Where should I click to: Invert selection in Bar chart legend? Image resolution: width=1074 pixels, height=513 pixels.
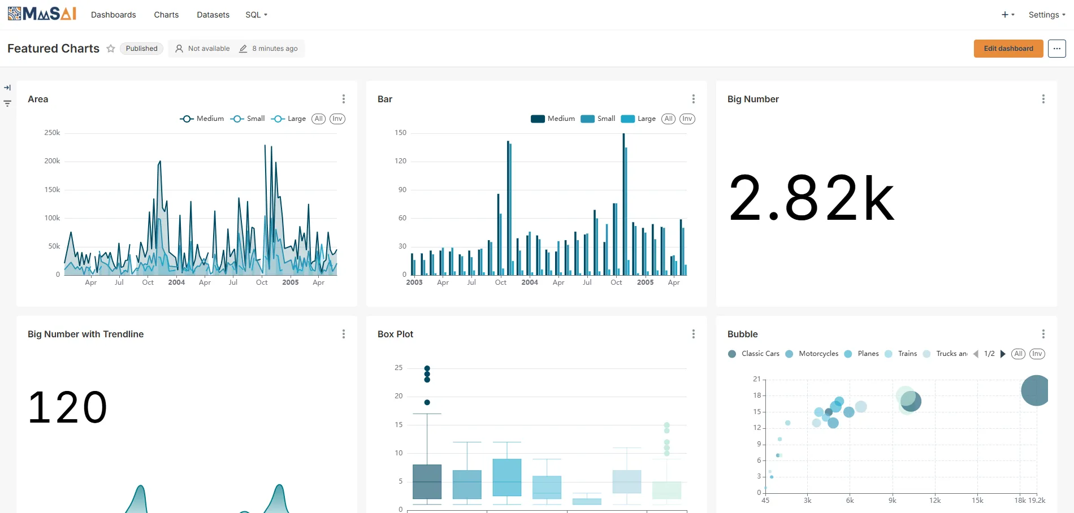pyautogui.click(x=687, y=119)
